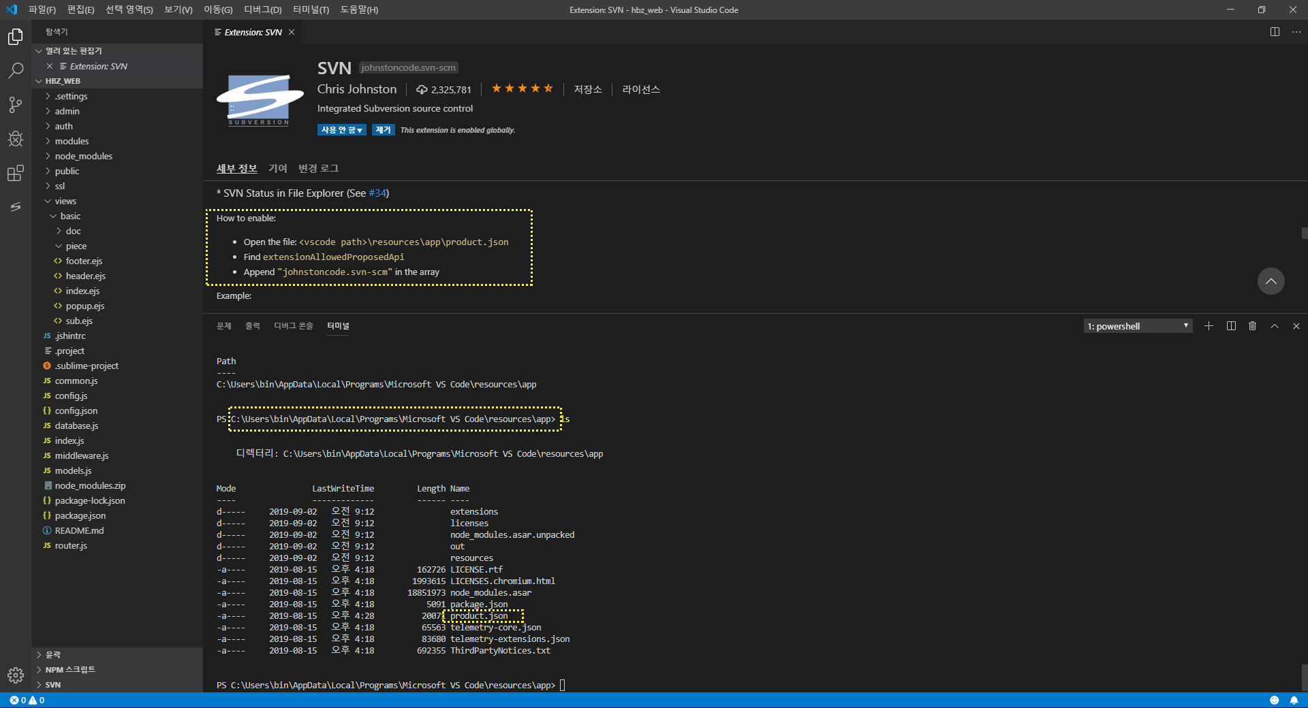Open package.json file in explorer
Viewport: 1308px width, 708px height.
[117, 515]
